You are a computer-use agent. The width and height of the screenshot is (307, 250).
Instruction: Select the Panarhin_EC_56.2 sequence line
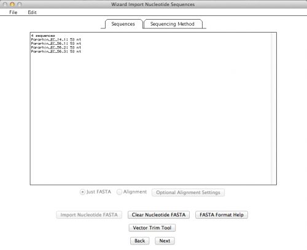tap(56, 47)
